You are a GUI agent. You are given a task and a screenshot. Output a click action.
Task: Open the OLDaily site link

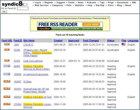27,82
